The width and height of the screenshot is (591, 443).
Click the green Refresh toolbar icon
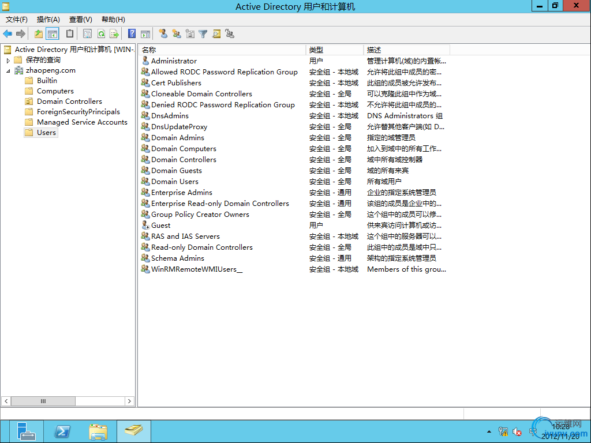[x=101, y=34]
